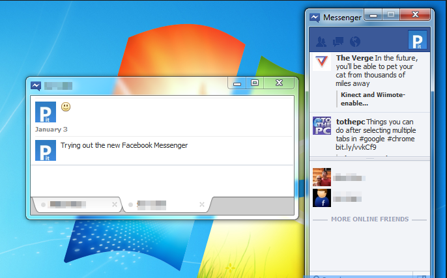Screen dimensions: 447x278
Task: Maximize the chat window
Action: coord(255,83)
